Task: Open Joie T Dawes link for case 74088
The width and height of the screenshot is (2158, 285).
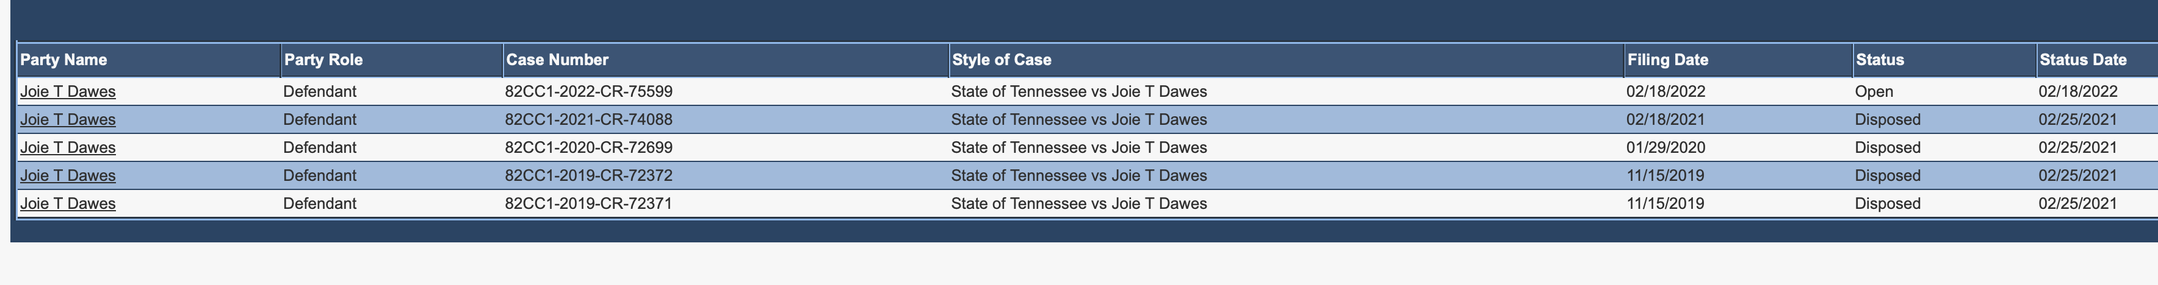Action: coord(68,119)
